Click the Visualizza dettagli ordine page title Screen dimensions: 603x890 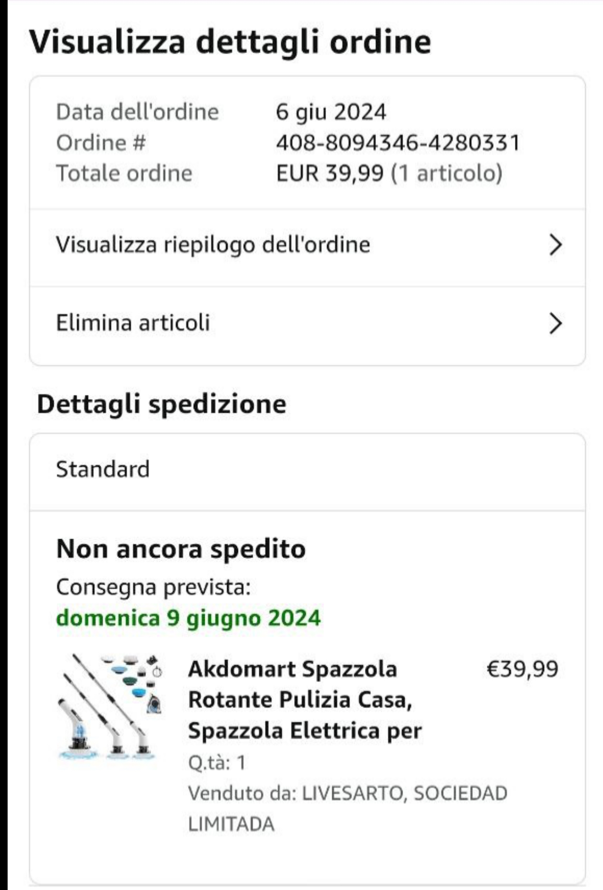[x=230, y=41]
